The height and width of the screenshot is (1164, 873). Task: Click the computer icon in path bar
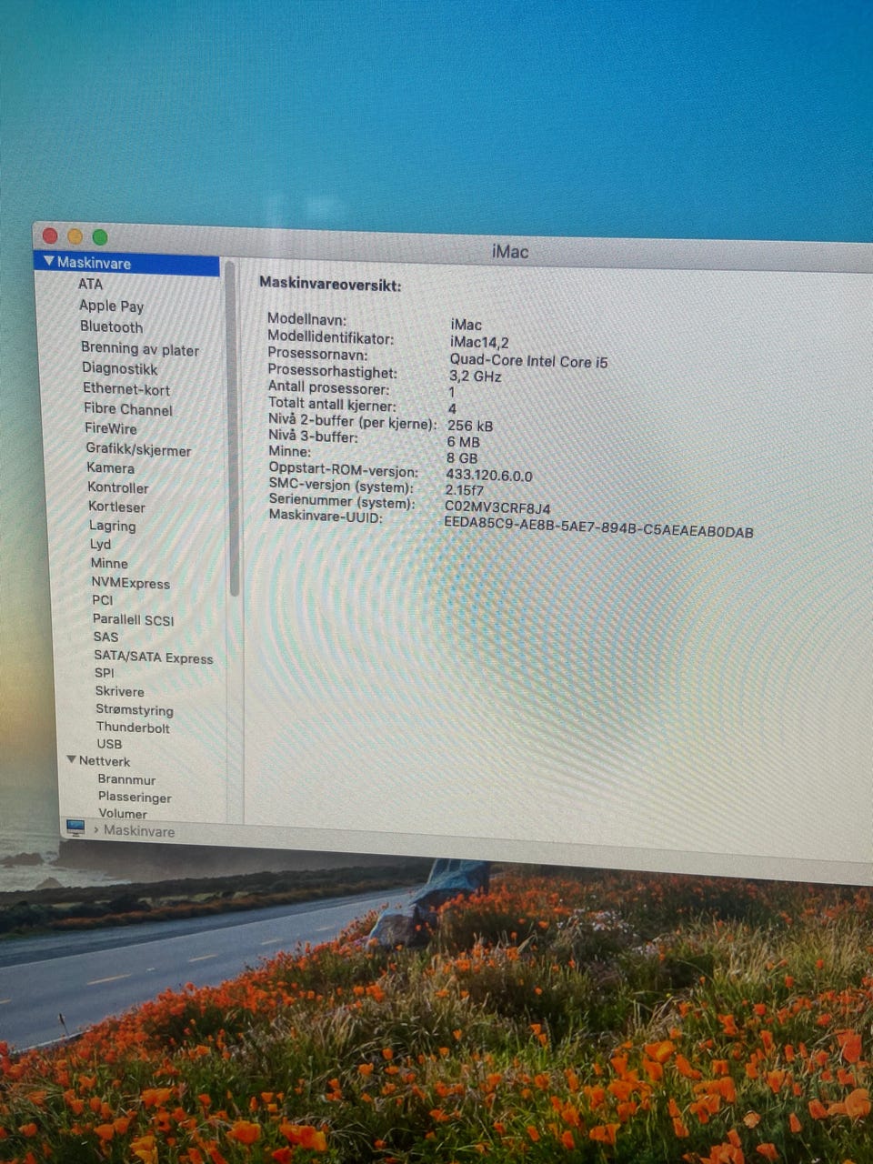[x=75, y=828]
